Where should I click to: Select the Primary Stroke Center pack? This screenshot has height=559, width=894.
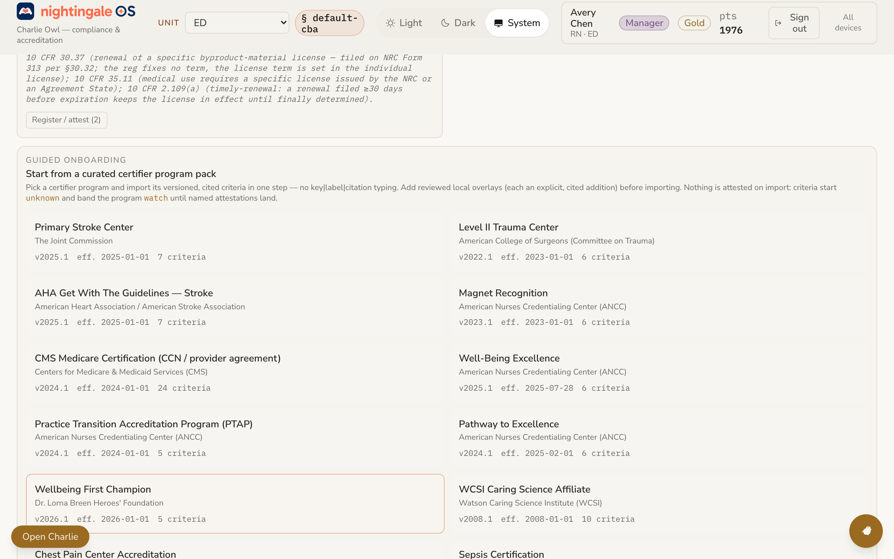click(x=235, y=242)
